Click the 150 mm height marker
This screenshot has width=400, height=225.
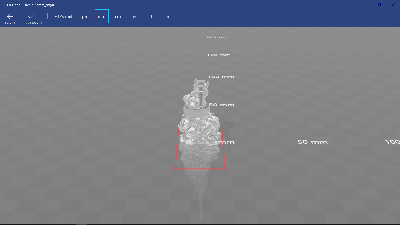tap(219, 55)
